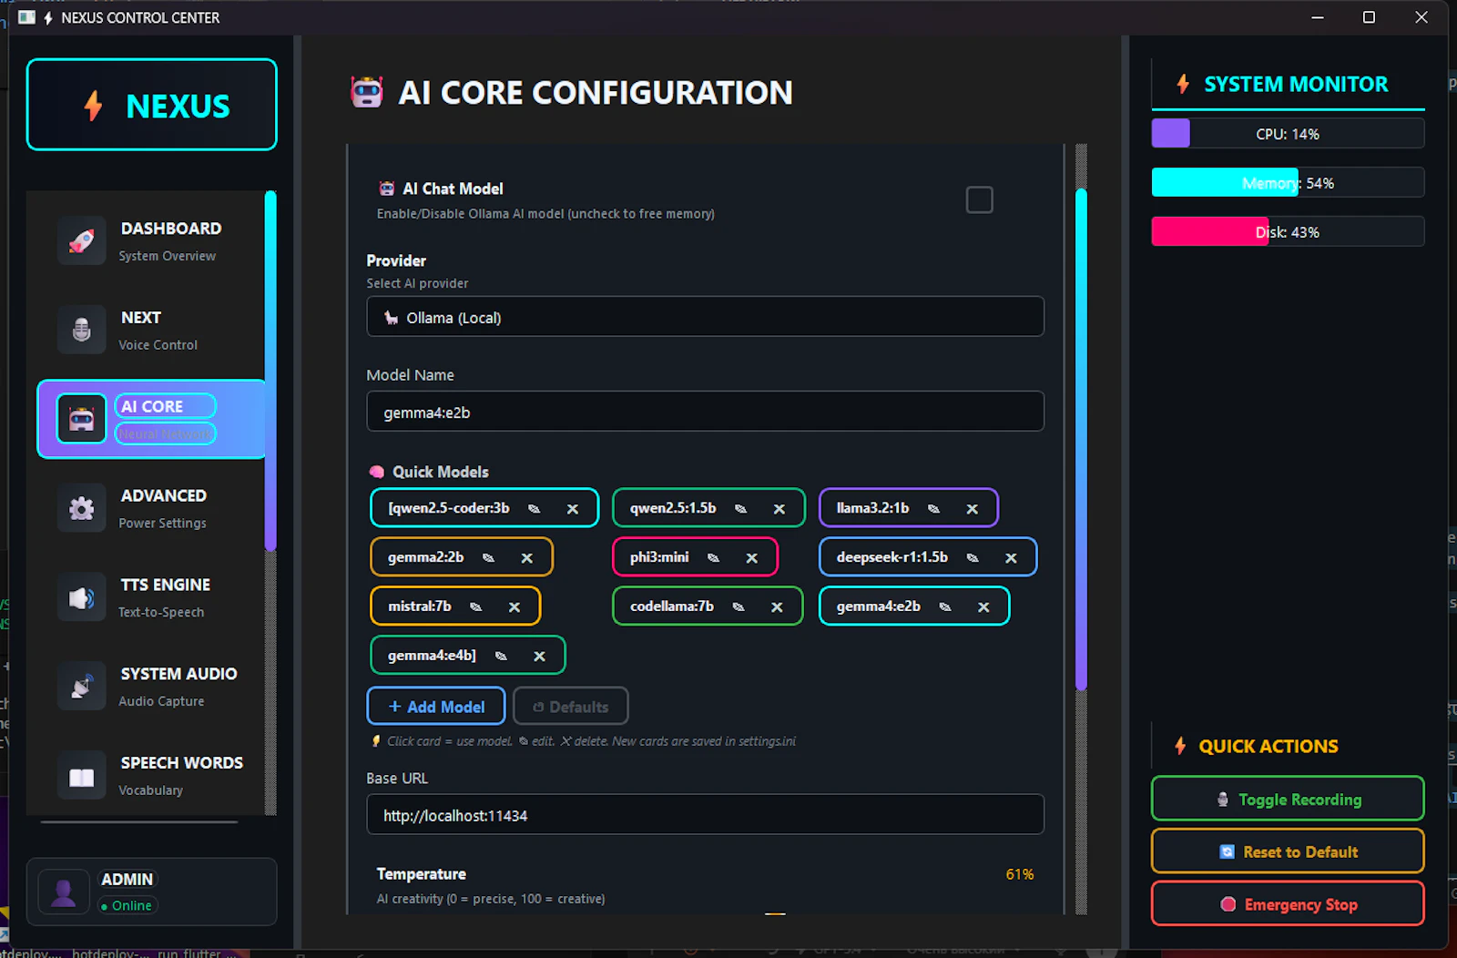Use the qwen2.5-coder:3b quick model
Image resolution: width=1457 pixels, height=958 pixels.
point(449,508)
